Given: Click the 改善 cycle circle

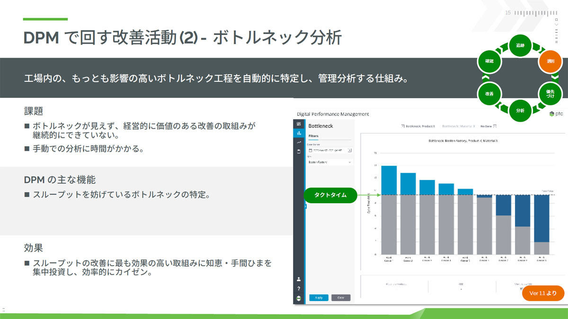Looking at the screenshot, I should tap(489, 94).
